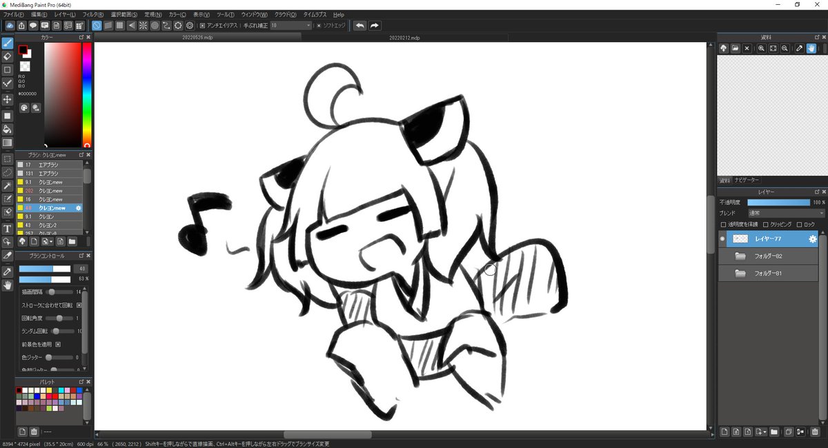Viewport: 828px width, 448px height.
Task: Select the Bucket fill tool
Action: click(8, 129)
